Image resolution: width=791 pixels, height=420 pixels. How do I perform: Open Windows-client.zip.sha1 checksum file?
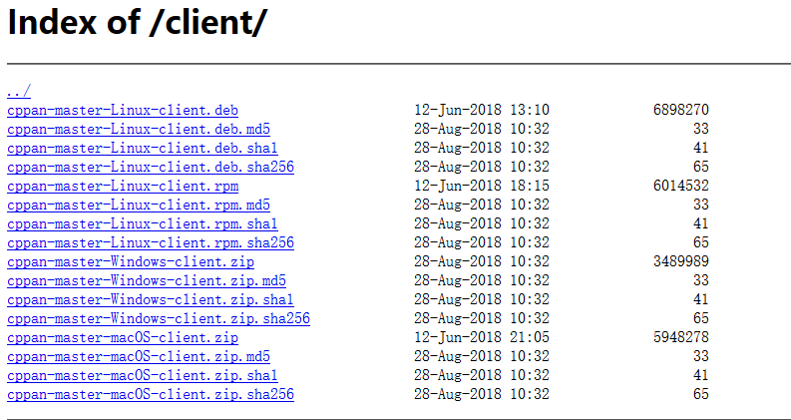tap(150, 299)
